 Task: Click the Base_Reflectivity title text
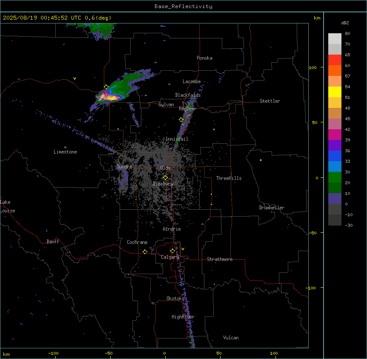[183, 6]
